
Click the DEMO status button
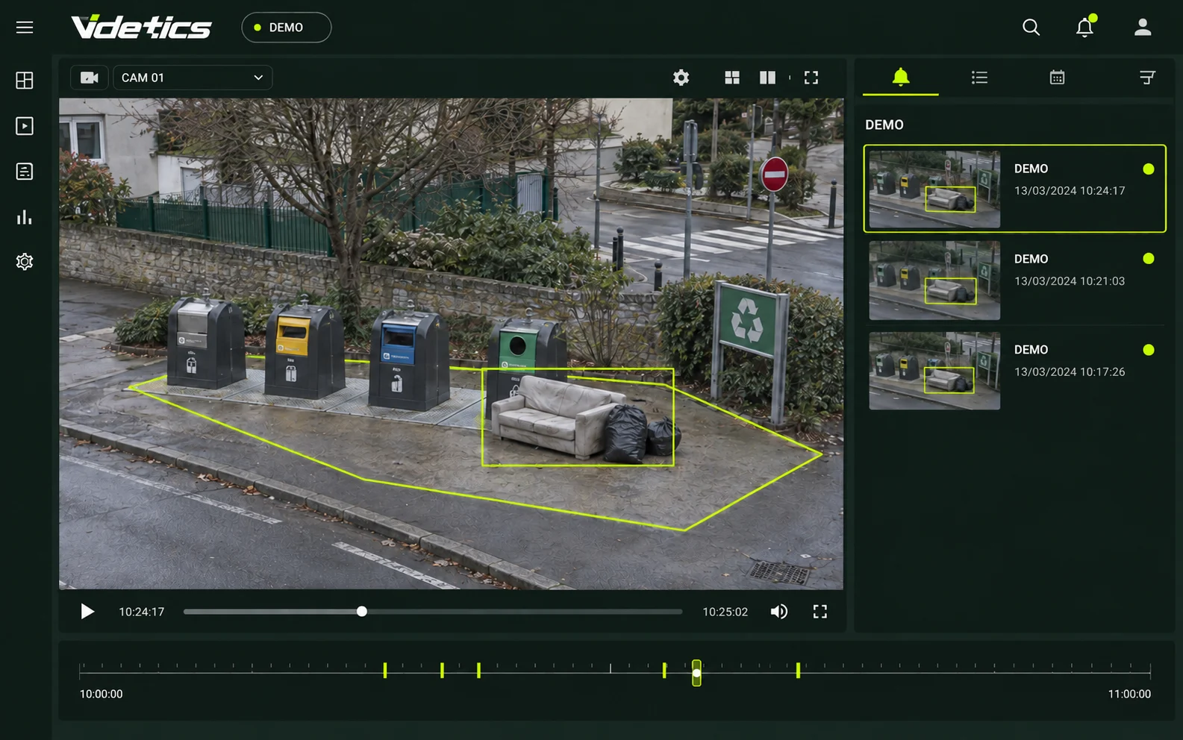point(287,28)
